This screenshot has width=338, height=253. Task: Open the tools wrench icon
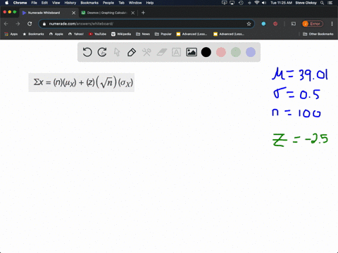(146, 52)
